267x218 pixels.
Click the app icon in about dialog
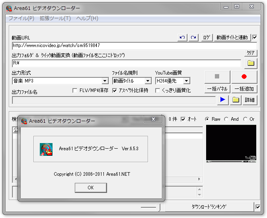point(46,149)
